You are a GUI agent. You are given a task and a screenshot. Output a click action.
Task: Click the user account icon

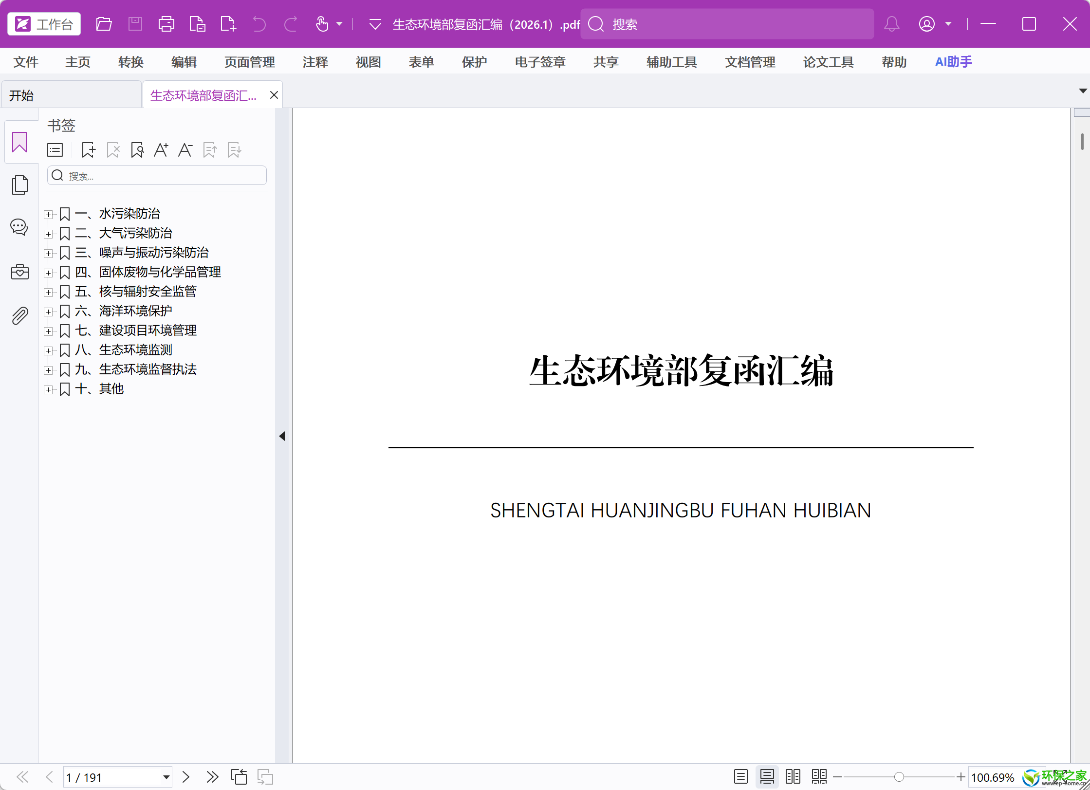(x=926, y=24)
